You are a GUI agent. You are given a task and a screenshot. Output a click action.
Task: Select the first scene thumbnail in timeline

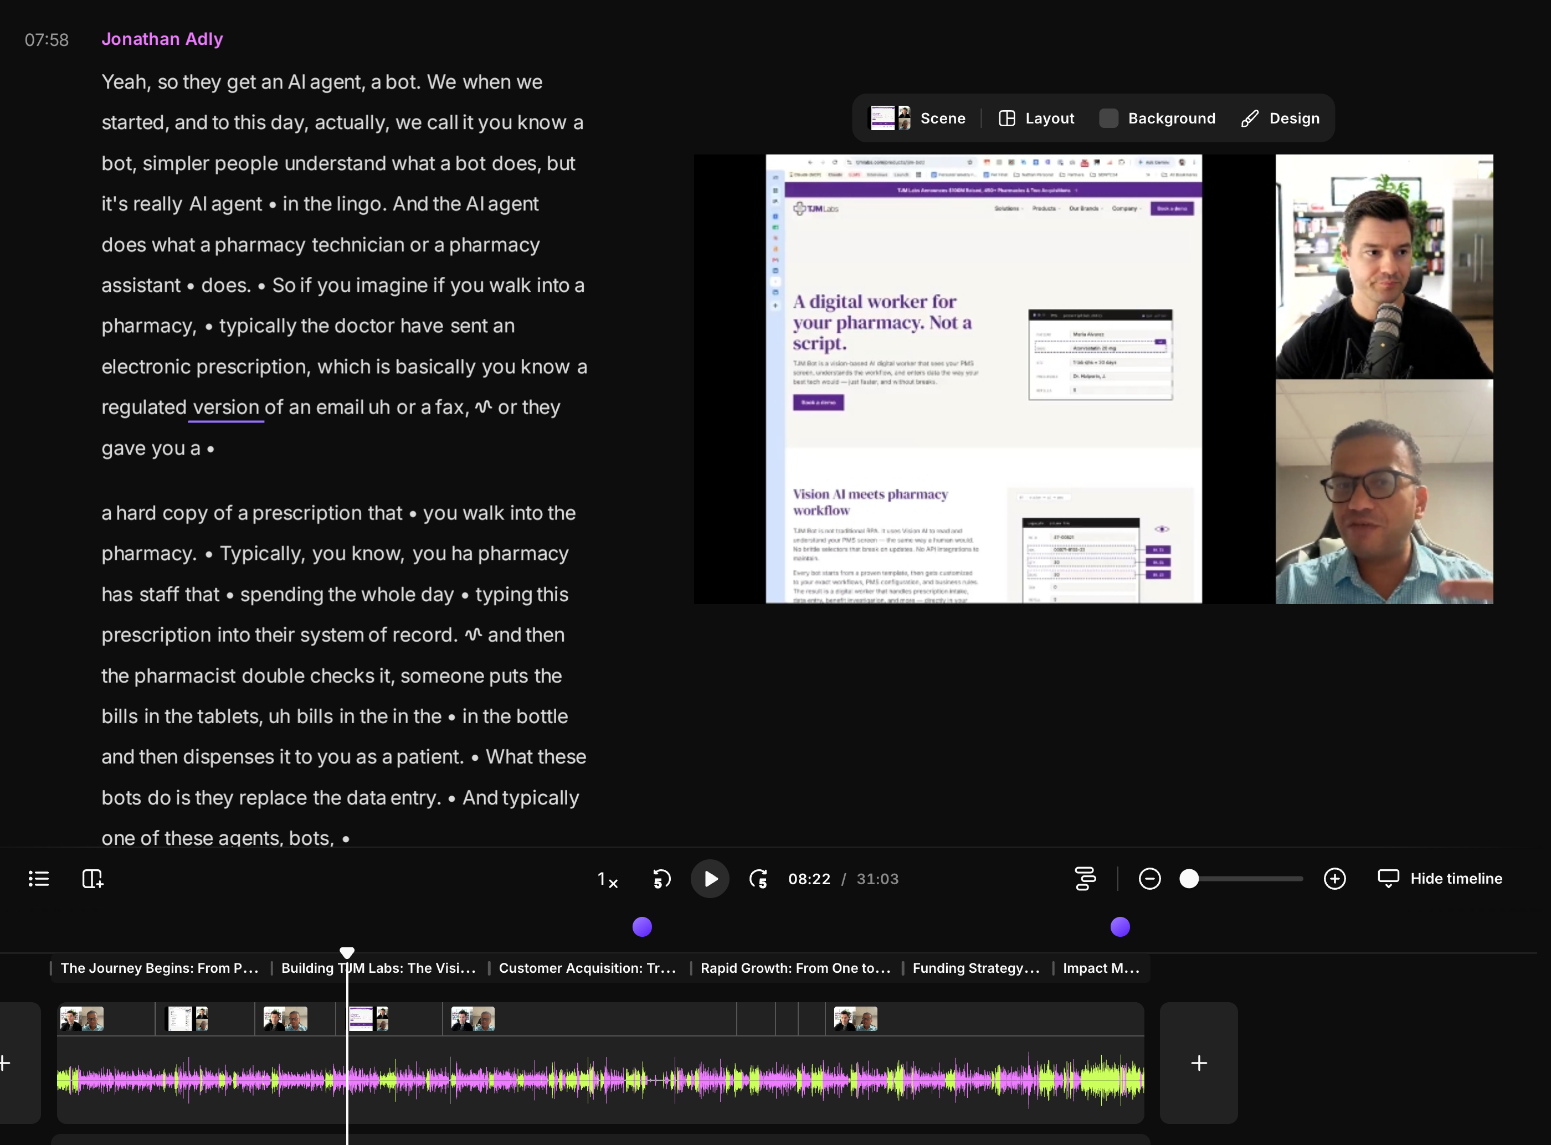point(82,1019)
